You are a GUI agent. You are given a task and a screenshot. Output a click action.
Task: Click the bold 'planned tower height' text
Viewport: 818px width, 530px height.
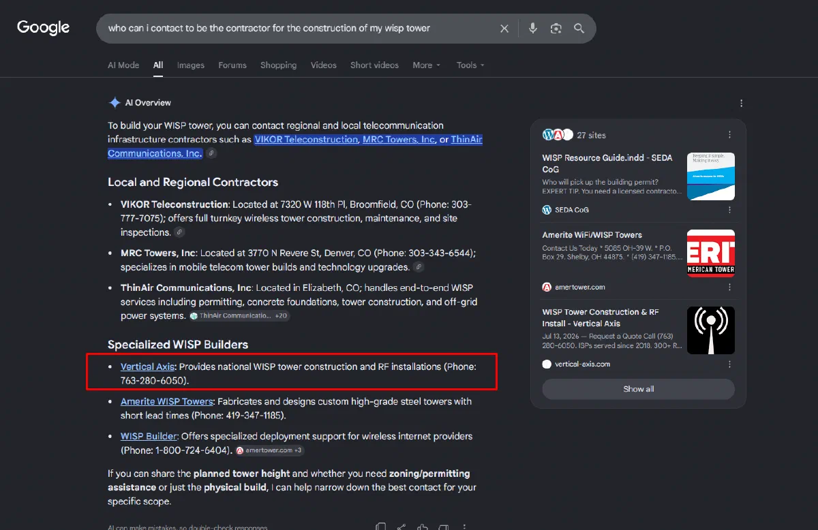[241, 473]
